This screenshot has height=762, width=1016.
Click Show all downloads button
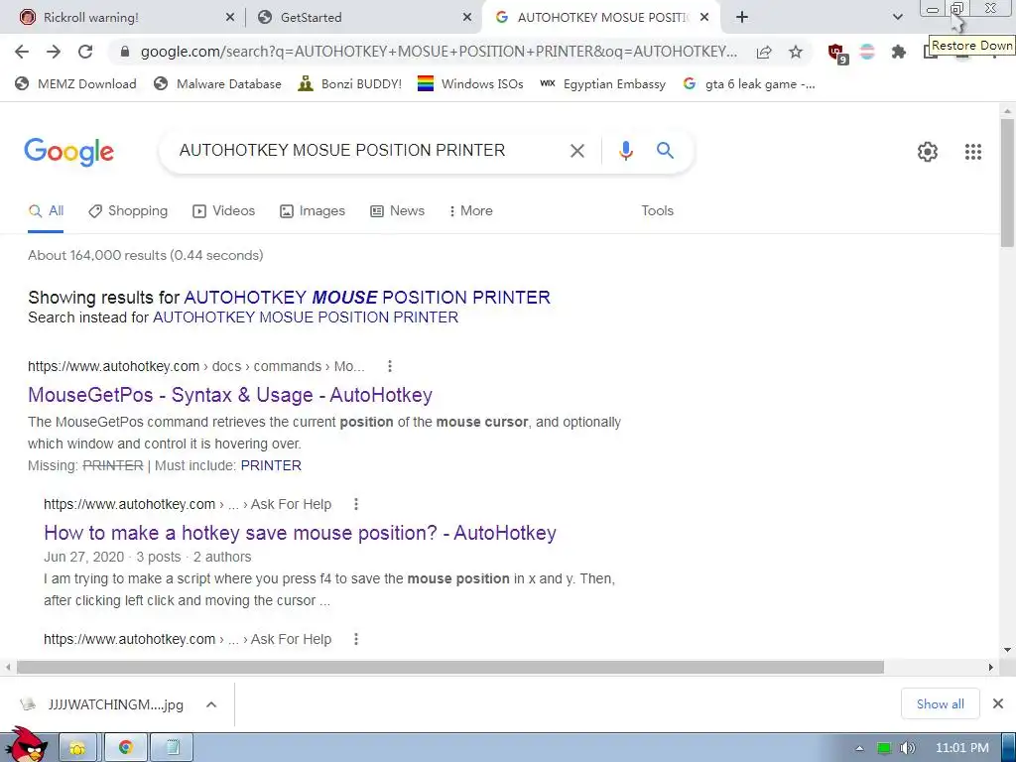(940, 703)
